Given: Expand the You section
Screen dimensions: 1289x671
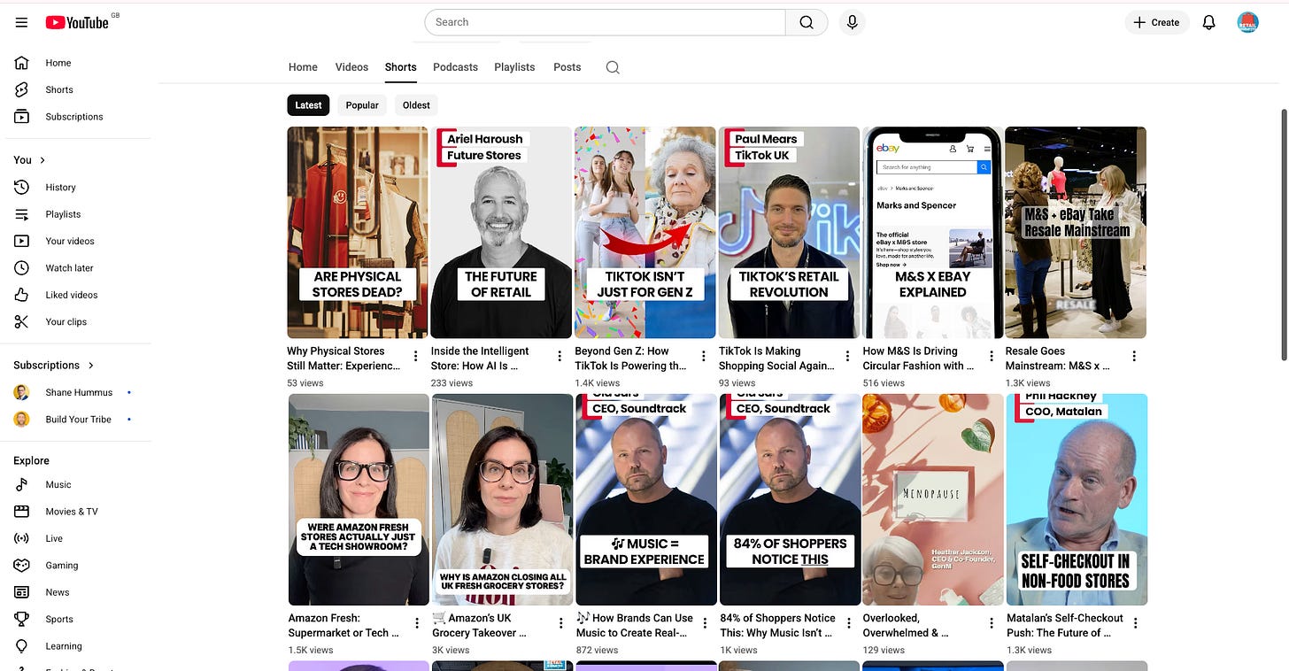Looking at the screenshot, I should coord(30,160).
